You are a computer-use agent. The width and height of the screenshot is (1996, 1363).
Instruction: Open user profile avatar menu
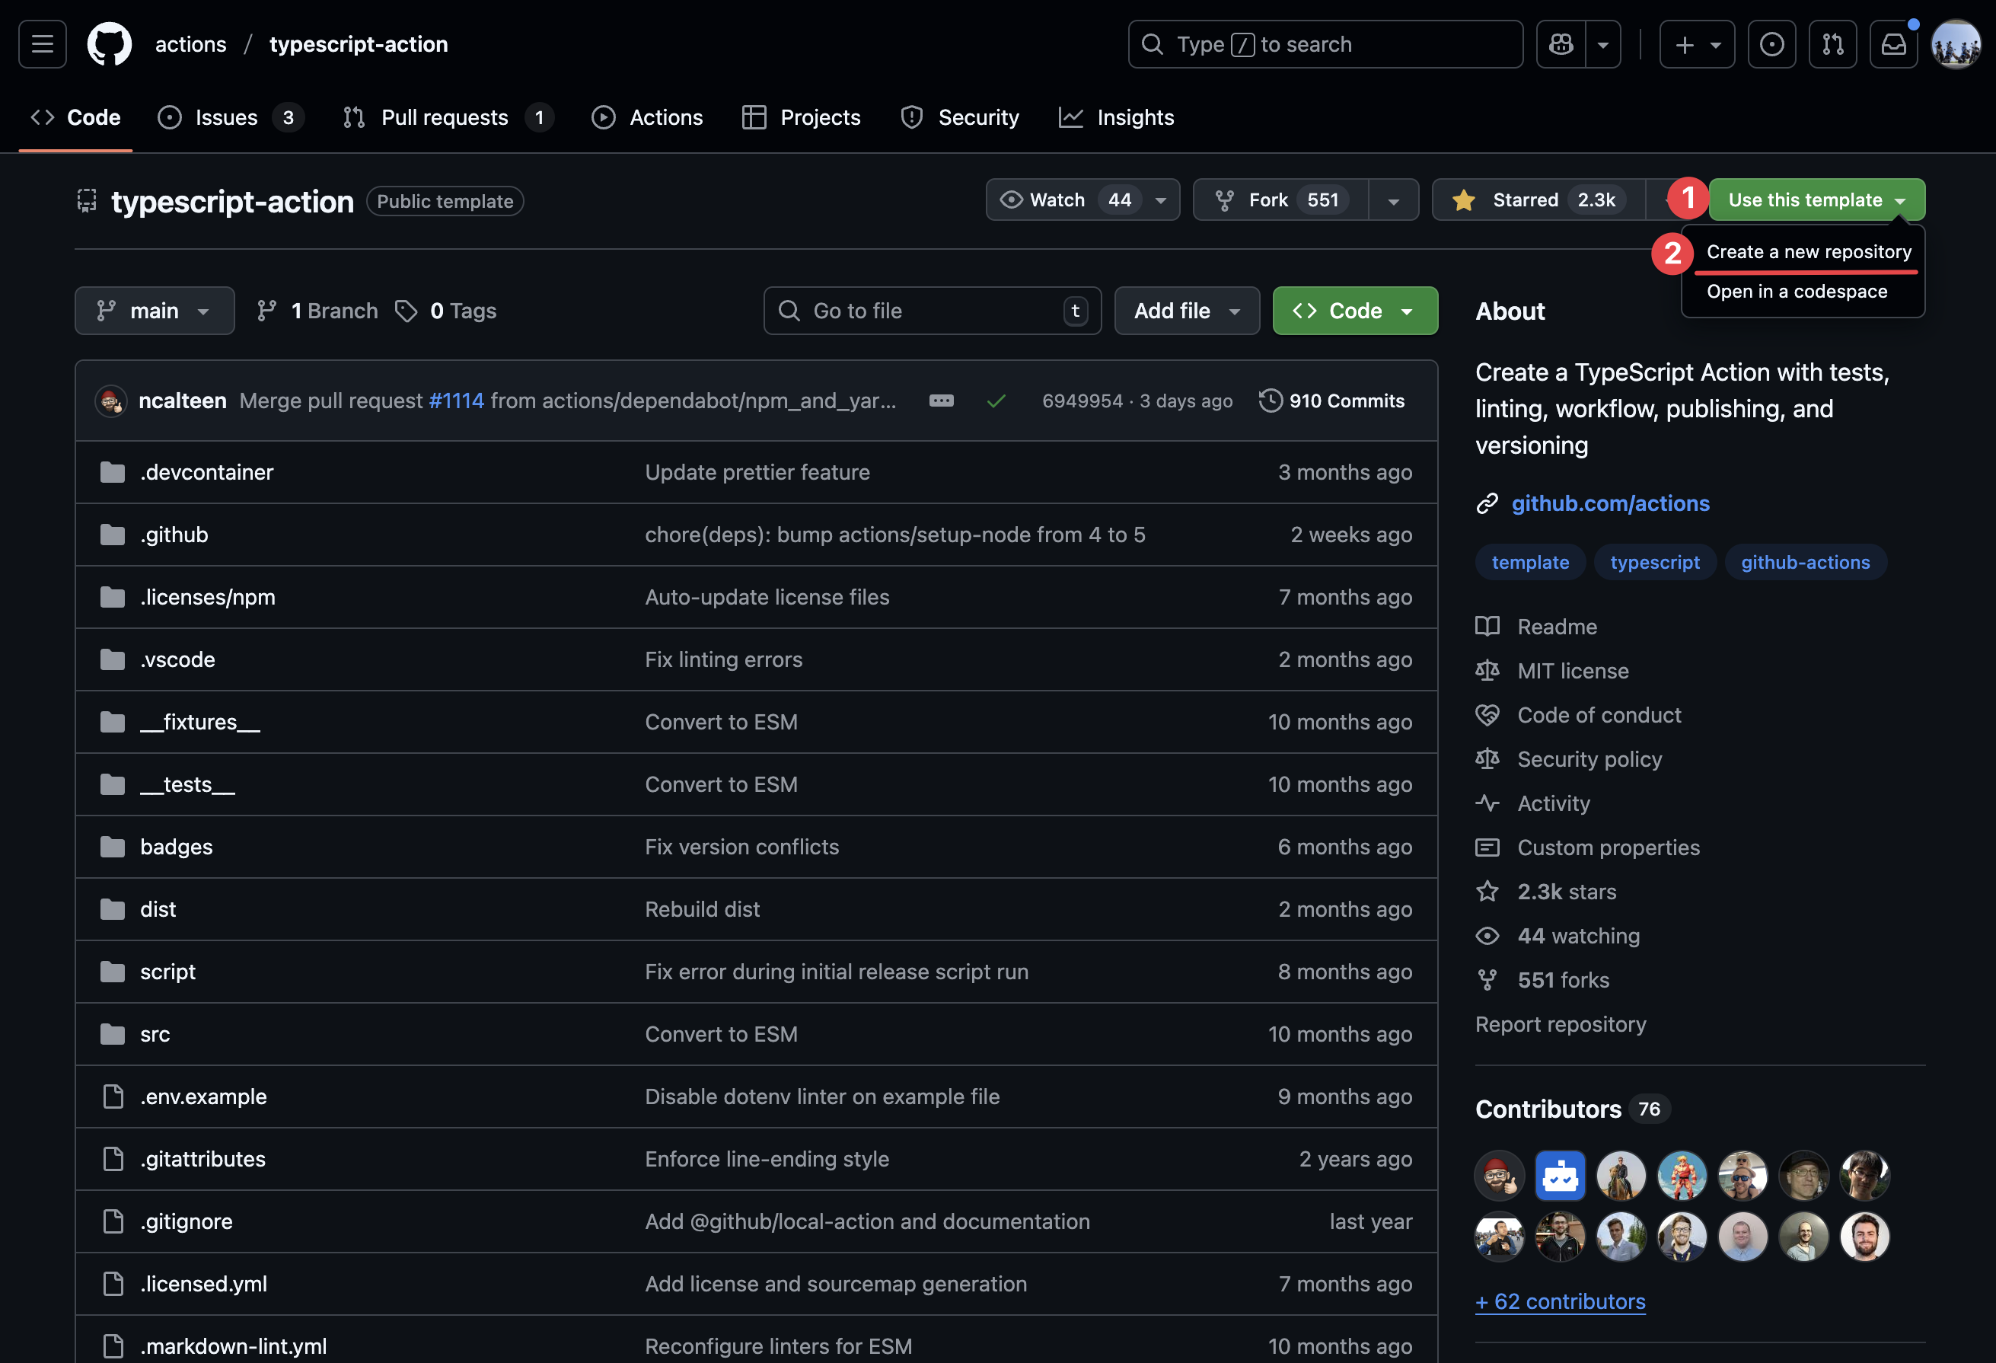pos(1956,44)
